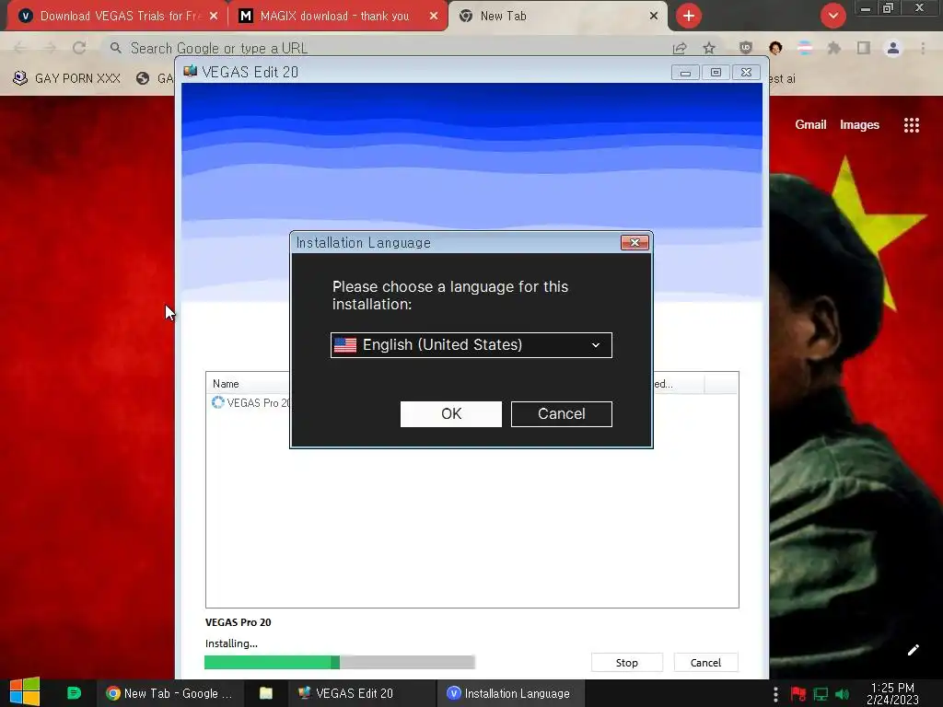
Task: Open the green chat app taskbar icon
Action: tap(74, 693)
